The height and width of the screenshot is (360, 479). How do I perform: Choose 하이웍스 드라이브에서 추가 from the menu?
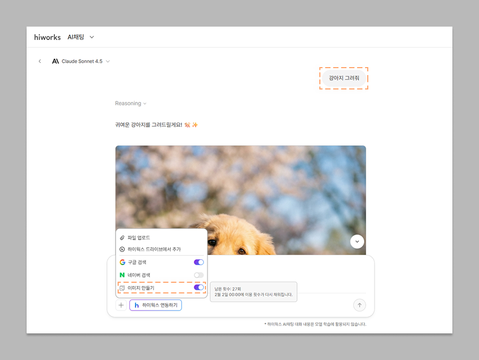click(x=154, y=249)
